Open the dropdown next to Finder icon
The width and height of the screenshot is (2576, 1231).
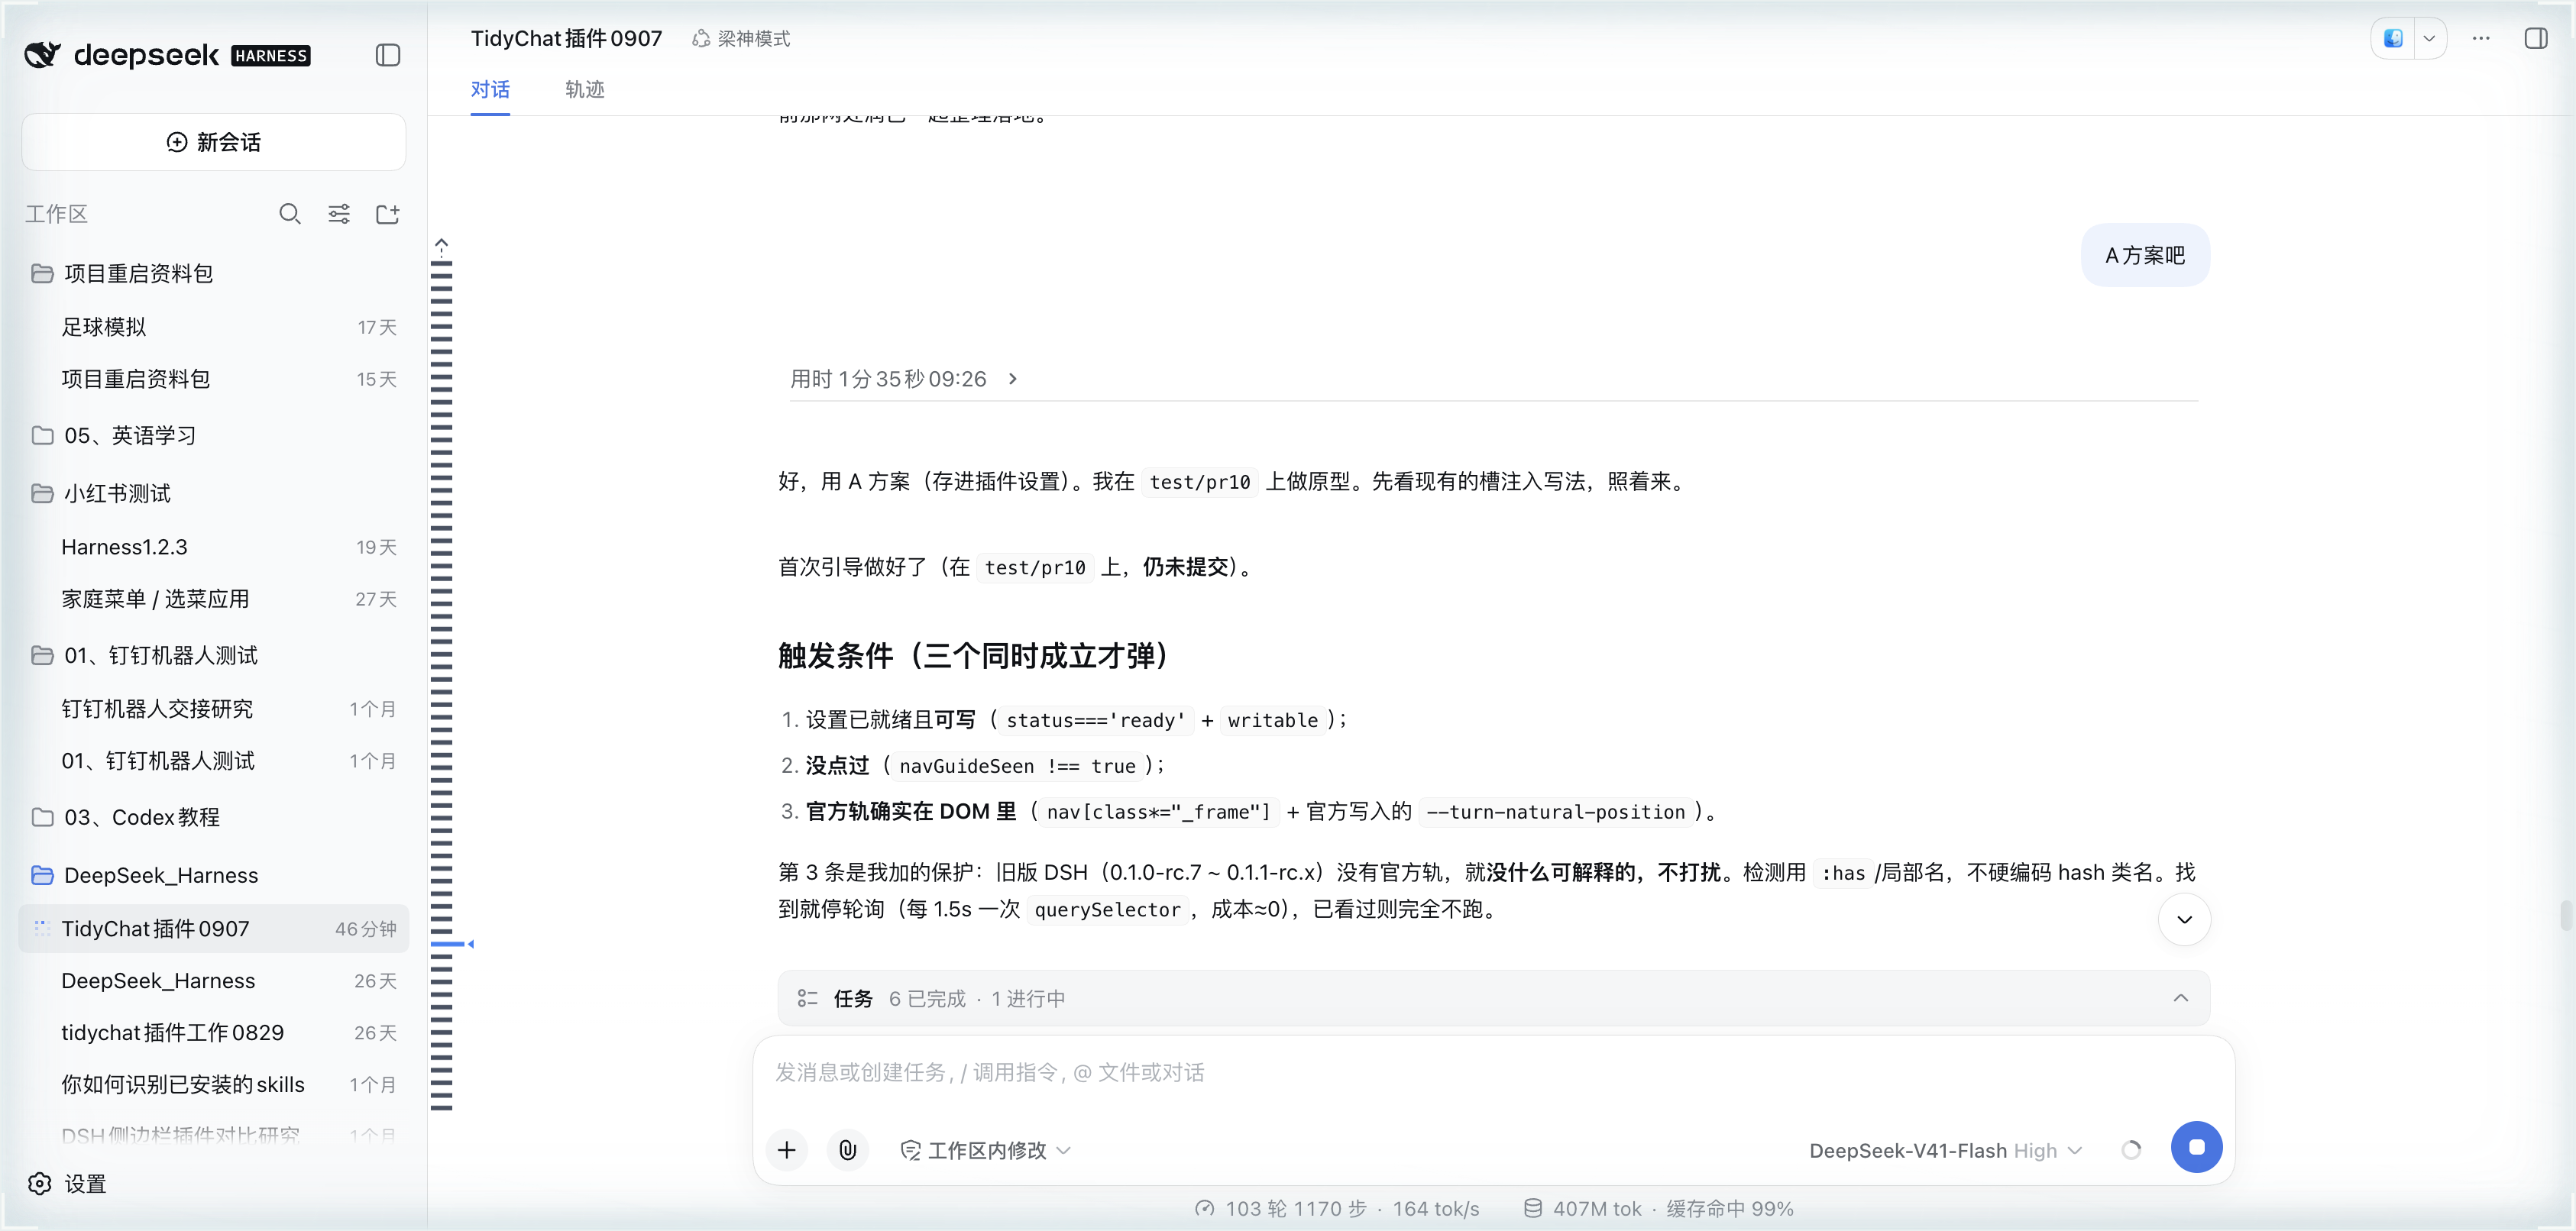click(2429, 39)
